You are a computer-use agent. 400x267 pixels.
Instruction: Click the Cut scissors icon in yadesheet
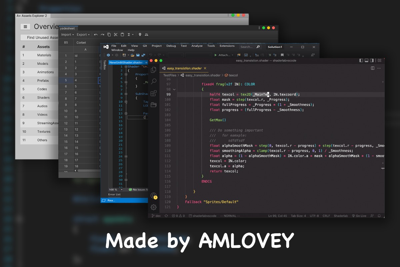(x=116, y=34)
